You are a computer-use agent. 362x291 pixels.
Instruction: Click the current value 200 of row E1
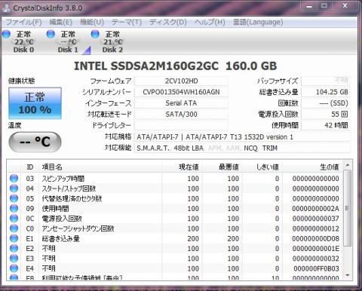[193, 238]
